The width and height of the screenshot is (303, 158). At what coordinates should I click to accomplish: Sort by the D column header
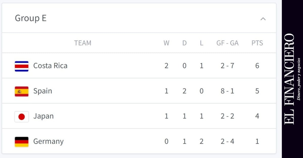click(x=184, y=43)
